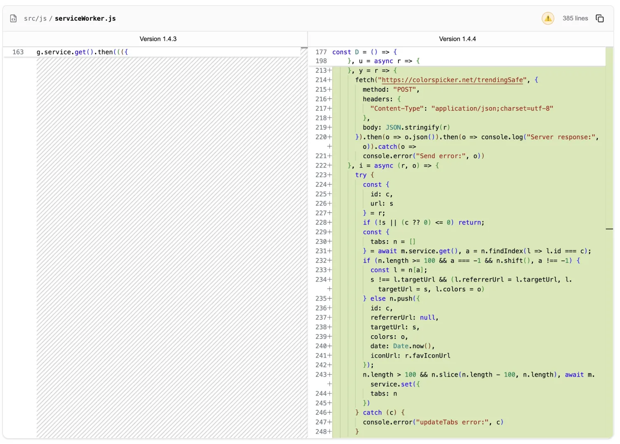620x444 pixels.
Task: Click the g.service.get().then line
Action: click(x=82, y=52)
